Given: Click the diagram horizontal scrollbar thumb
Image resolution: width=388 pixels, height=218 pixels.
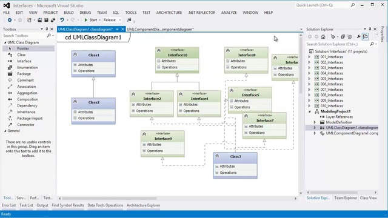Looking at the screenshot, I should 109,198.
